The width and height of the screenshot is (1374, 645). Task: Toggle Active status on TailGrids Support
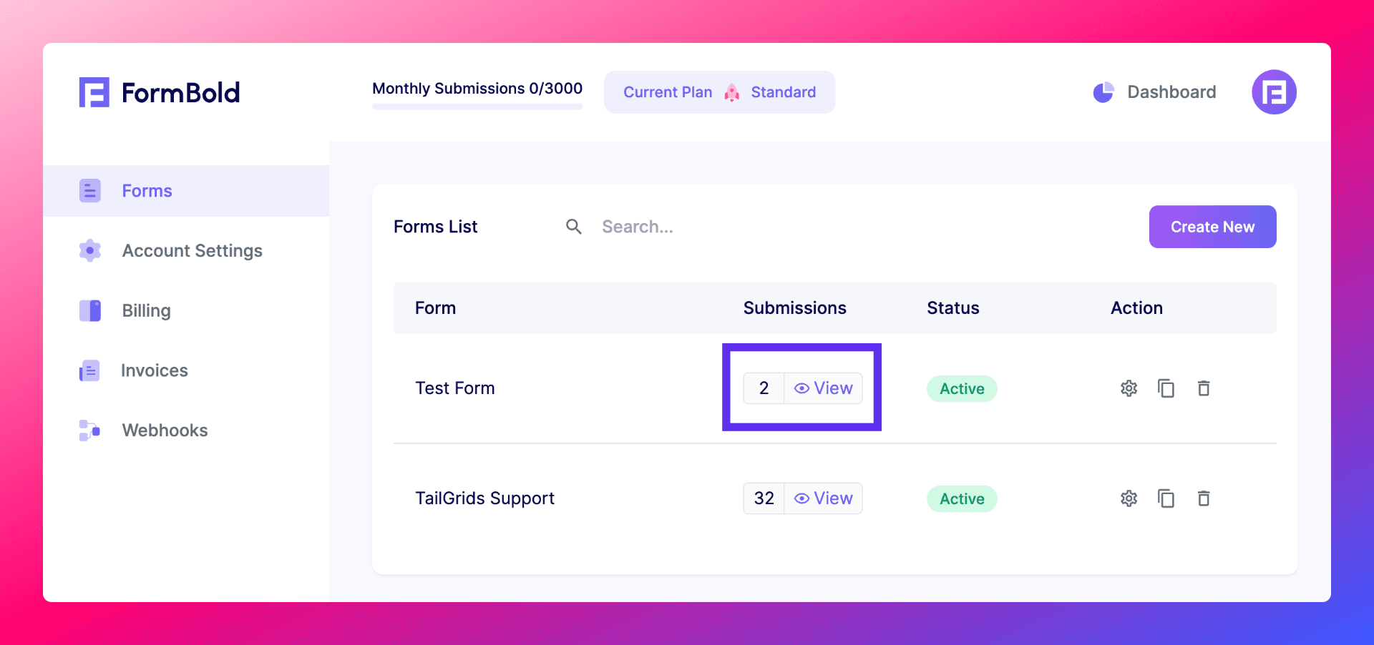(x=962, y=498)
